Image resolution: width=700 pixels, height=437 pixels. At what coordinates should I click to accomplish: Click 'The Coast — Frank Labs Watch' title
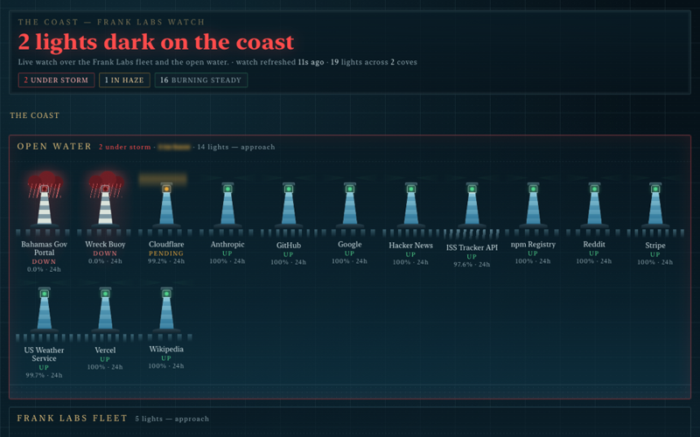111,22
